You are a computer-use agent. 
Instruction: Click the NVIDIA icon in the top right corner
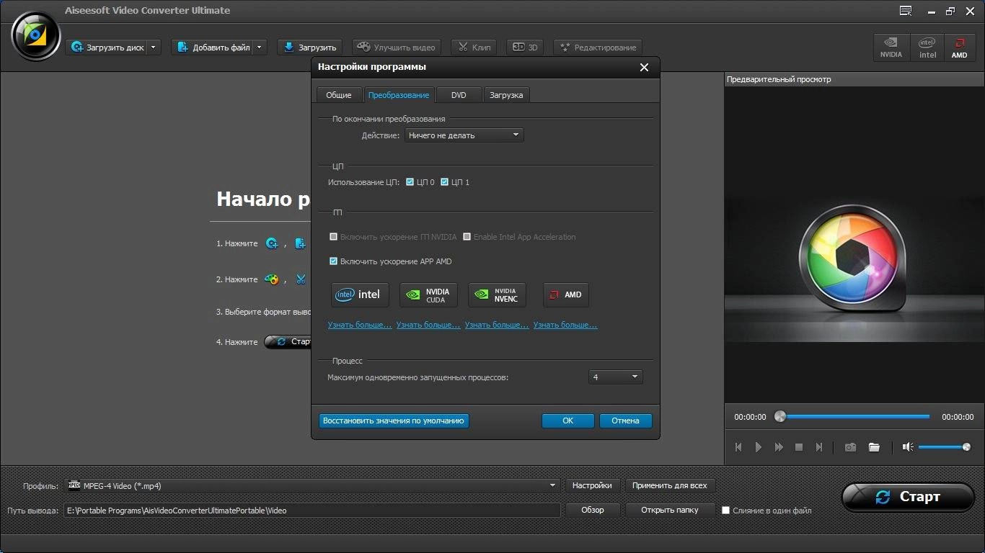pos(891,48)
